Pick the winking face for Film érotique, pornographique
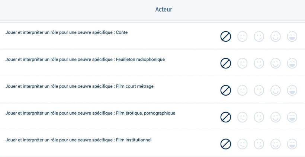Viewport: 305px width, 157px height. tap(259, 117)
